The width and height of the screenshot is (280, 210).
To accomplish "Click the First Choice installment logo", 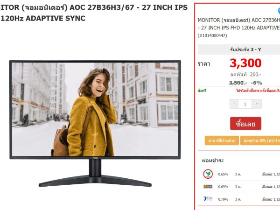I will tap(208, 199).
